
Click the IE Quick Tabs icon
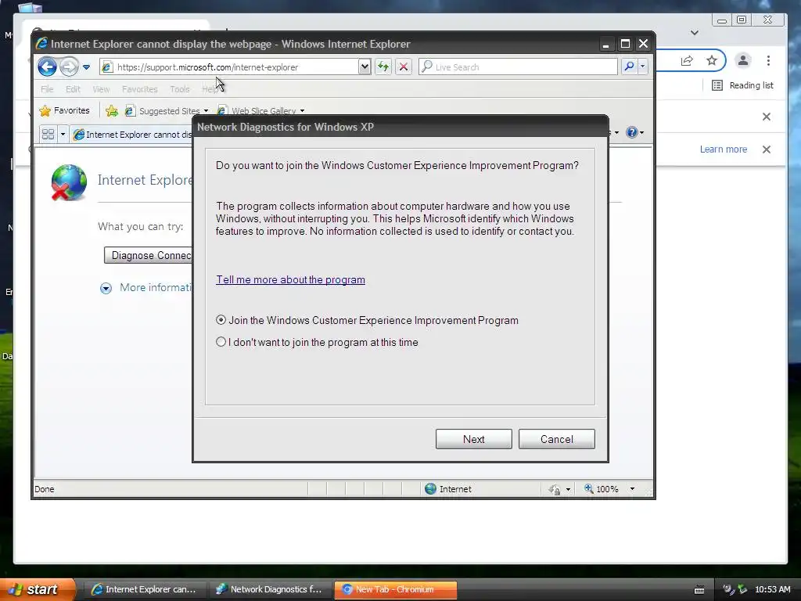(48, 135)
